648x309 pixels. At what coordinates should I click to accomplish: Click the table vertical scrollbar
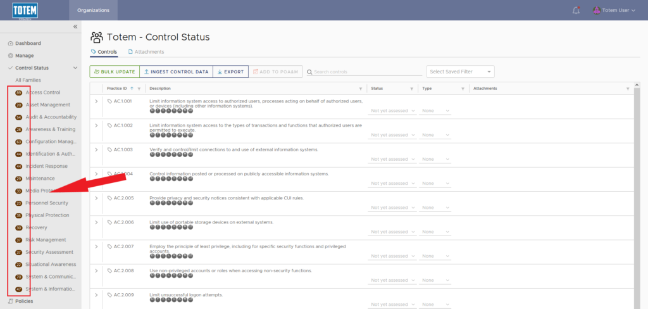click(637, 195)
